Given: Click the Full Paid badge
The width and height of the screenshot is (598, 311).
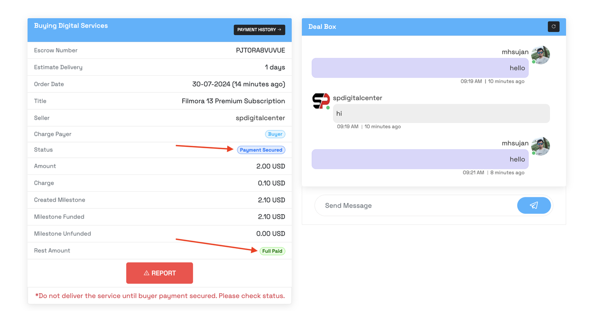Looking at the screenshot, I should pyautogui.click(x=272, y=251).
